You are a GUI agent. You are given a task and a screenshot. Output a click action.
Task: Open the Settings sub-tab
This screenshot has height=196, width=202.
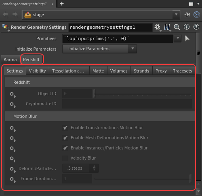(x=15, y=71)
